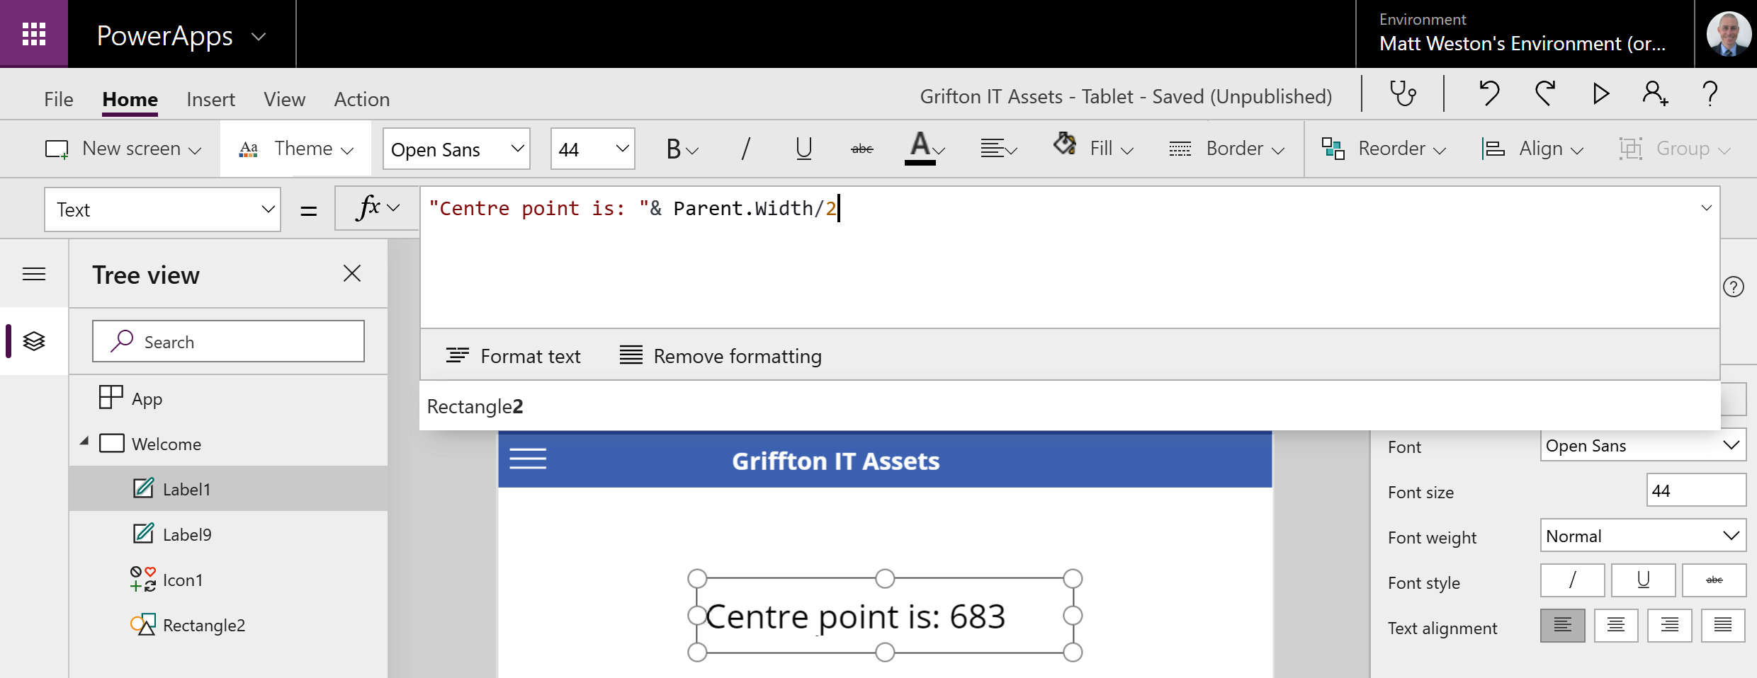The height and width of the screenshot is (678, 1757).
Task: Toggle underline in properties Font style
Action: pos(1644,580)
